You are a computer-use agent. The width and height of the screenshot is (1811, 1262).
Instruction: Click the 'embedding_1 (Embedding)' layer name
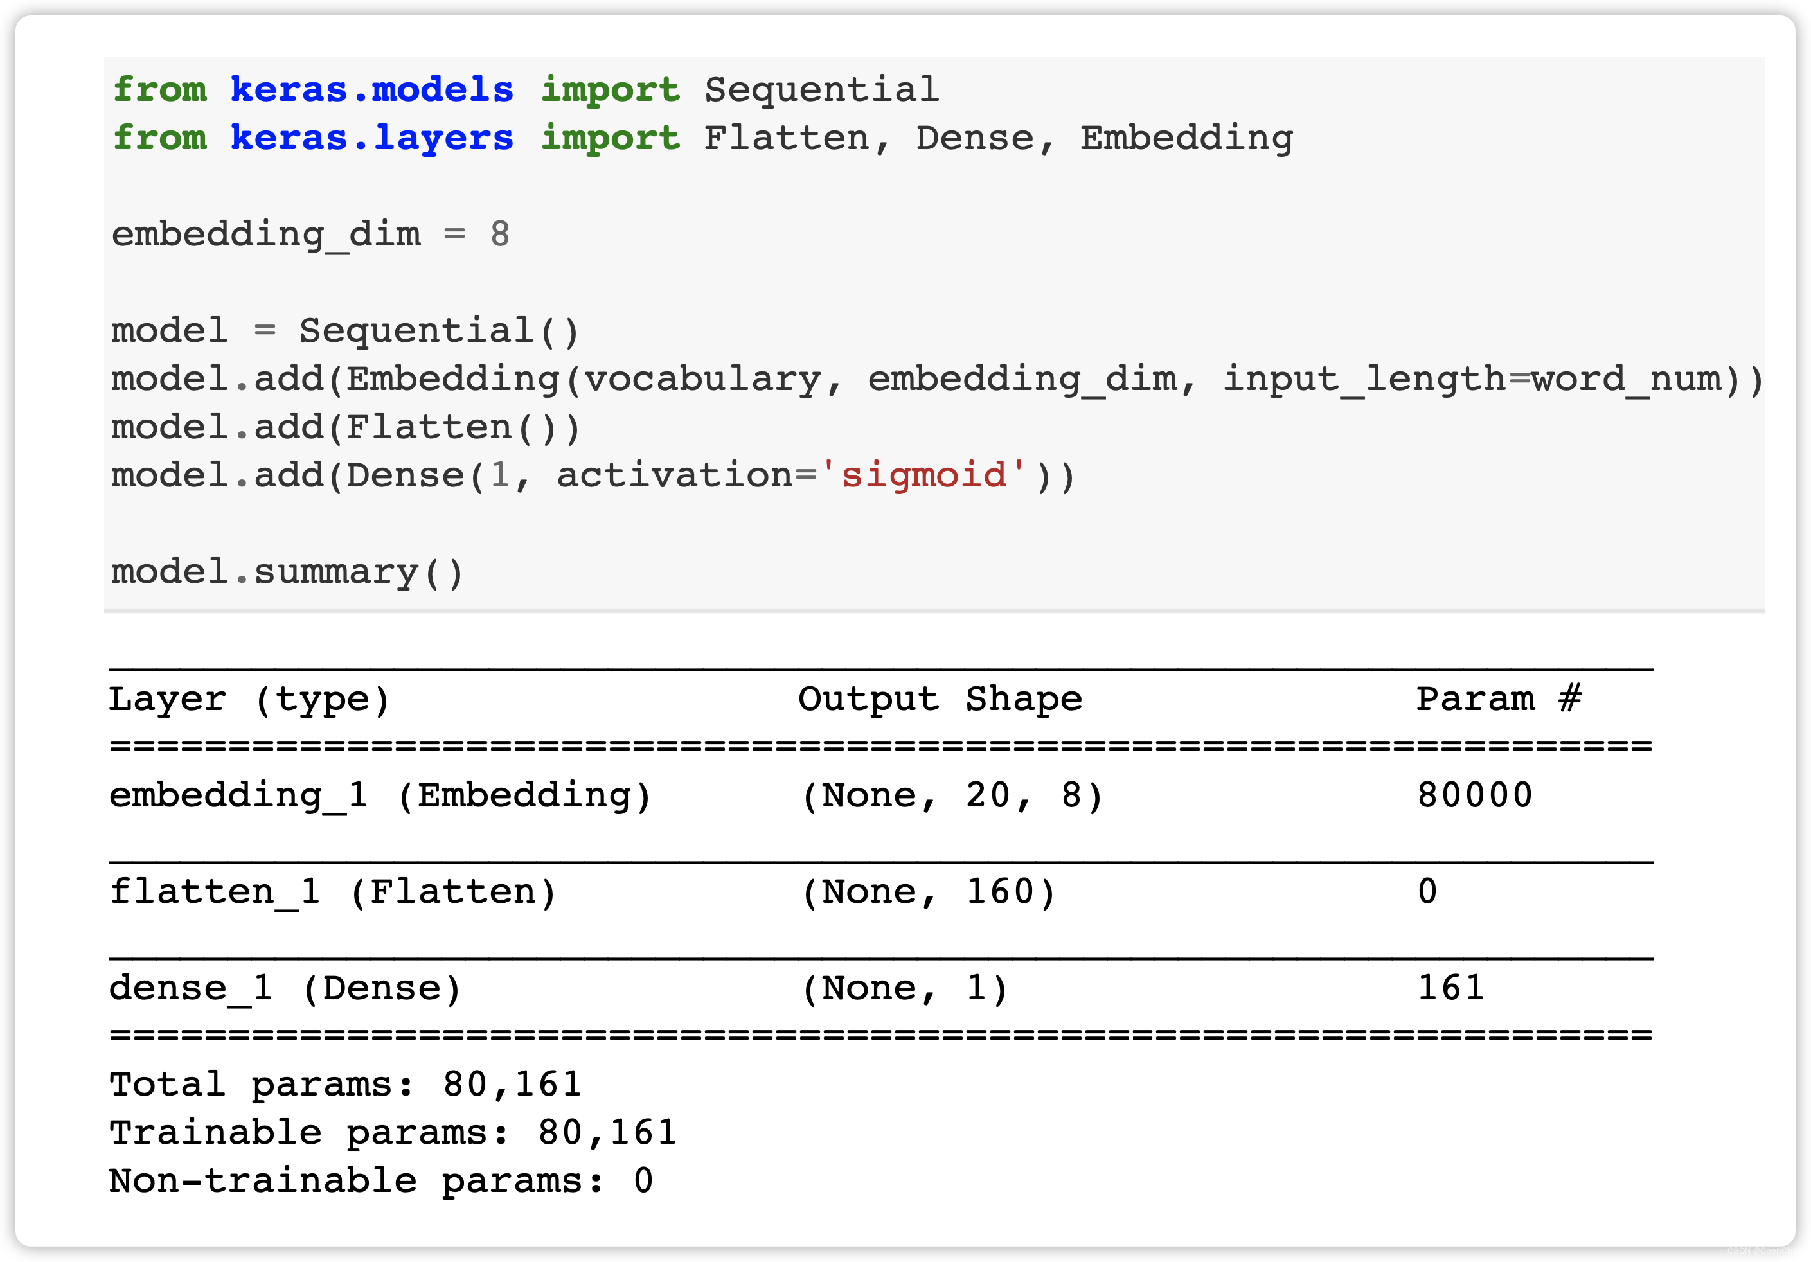pos(381,796)
